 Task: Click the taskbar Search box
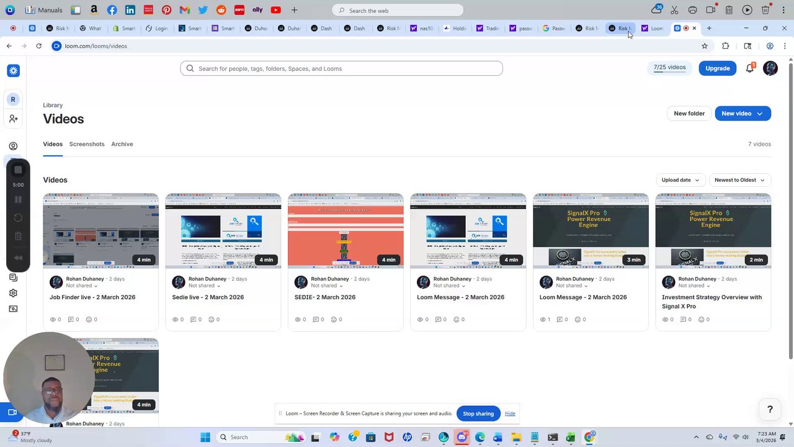[261, 437]
